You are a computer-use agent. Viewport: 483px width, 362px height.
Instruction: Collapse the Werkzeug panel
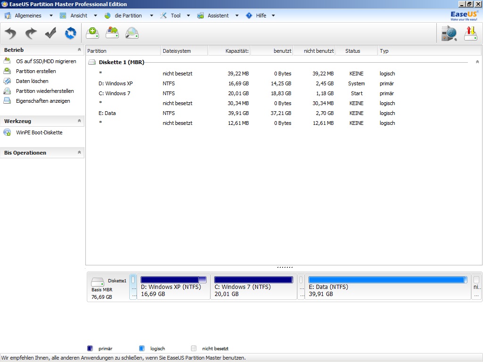click(x=79, y=121)
